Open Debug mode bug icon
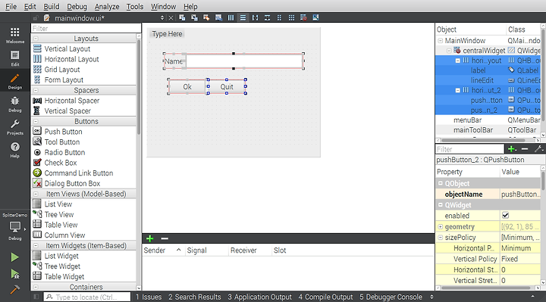Image resolution: width=546 pixels, height=302 pixels. coord(14,104)
